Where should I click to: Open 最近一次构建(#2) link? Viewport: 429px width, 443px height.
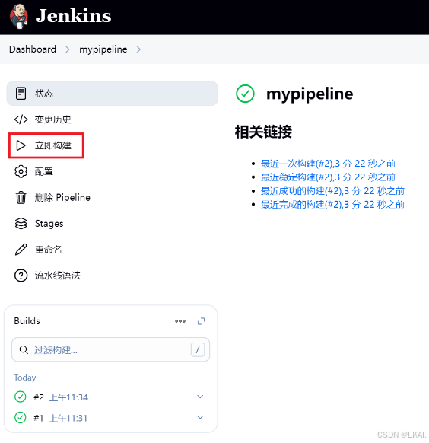tap(328, 164)
